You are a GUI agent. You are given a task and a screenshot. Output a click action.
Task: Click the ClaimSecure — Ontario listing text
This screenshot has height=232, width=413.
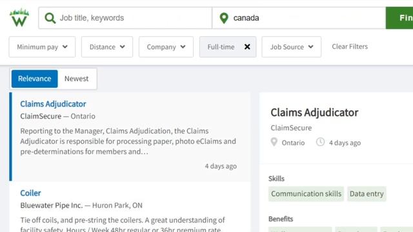[57, 116]
